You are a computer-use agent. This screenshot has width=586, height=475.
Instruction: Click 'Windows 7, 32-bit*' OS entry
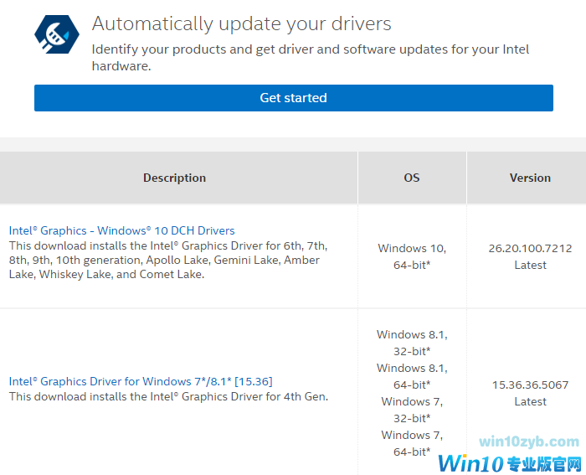(x=412, y=410)
